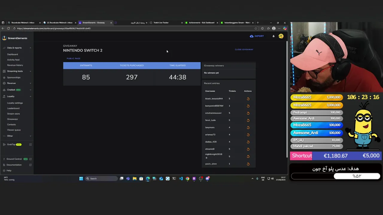Open the user avatar menu
Viewport: 383px width, 215px height.
click(281, 36)
